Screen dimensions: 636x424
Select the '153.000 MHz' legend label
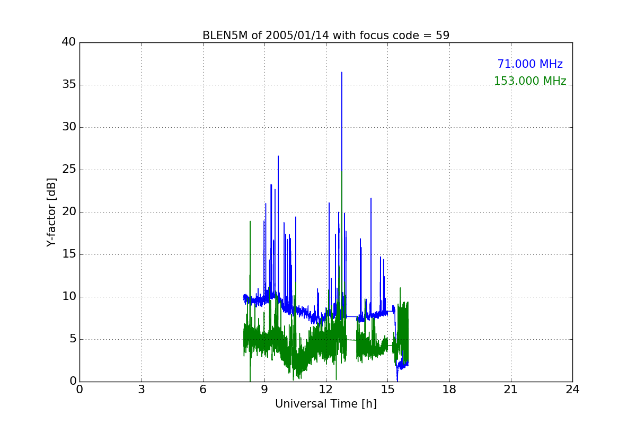point(530,81)
